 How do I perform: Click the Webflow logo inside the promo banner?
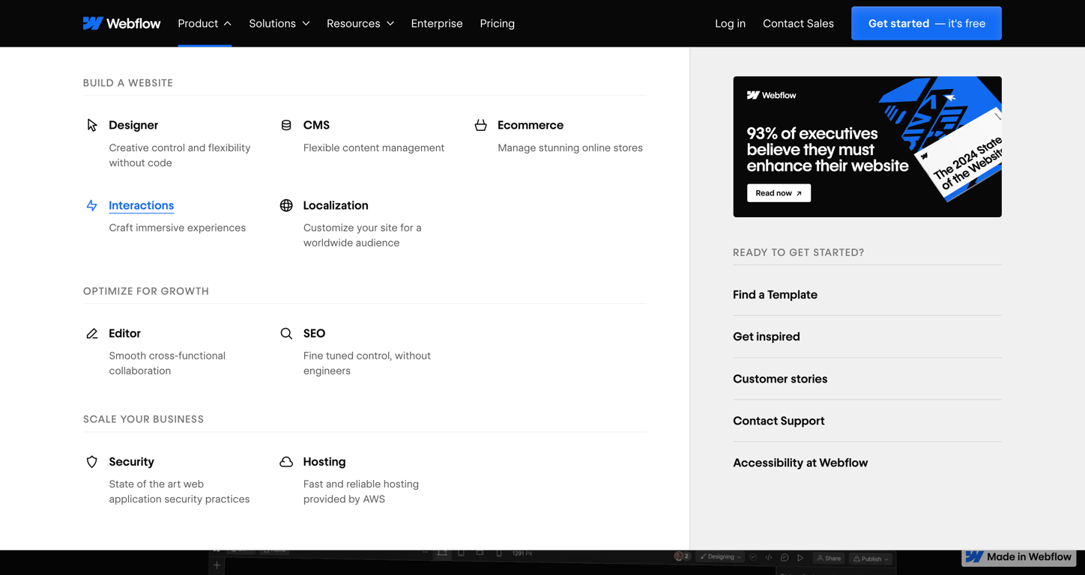(772, 95)
